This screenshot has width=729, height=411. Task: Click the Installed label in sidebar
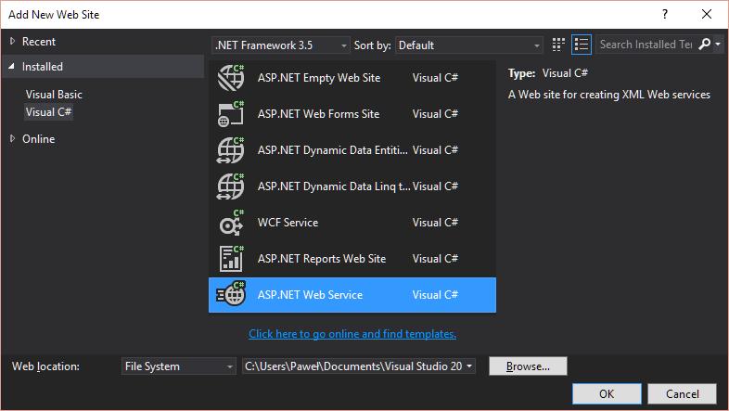point(43,67)
